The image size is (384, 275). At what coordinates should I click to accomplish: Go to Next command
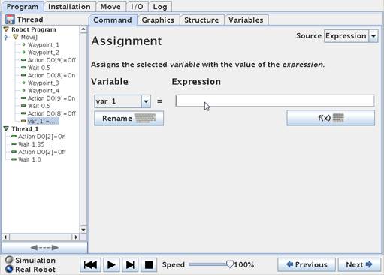(x=359, y=264)
